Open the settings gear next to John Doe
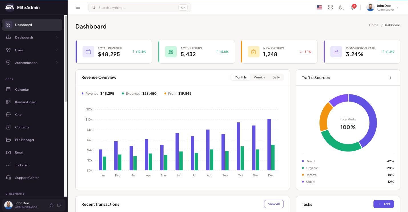The image size is (408, 212). [52, 205]
